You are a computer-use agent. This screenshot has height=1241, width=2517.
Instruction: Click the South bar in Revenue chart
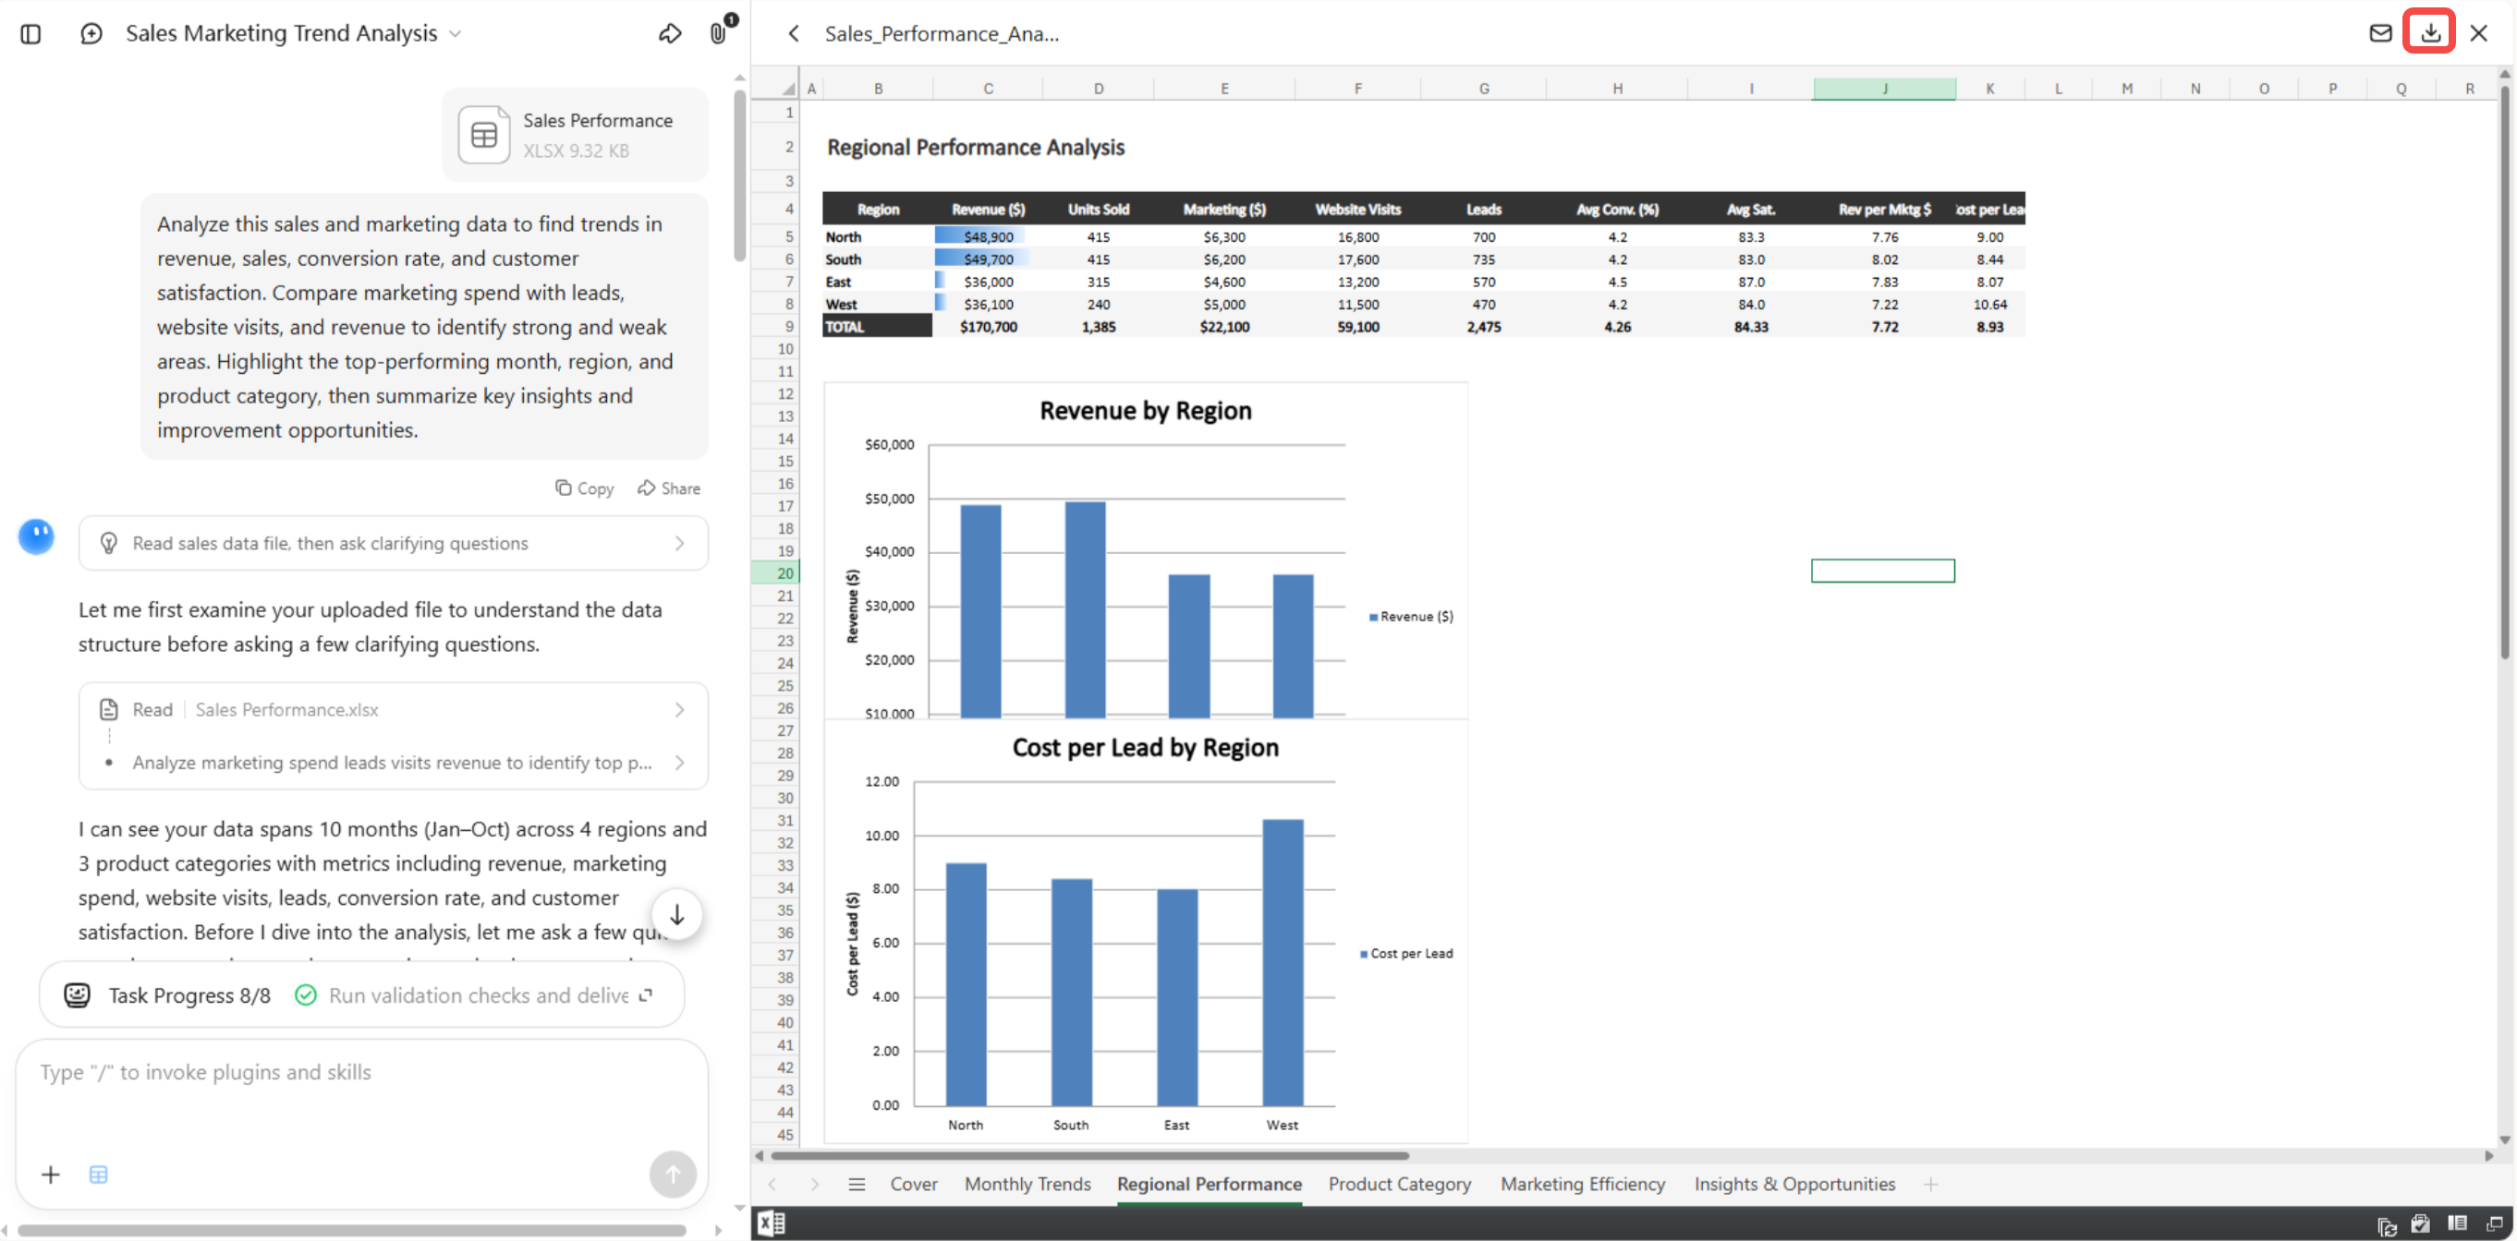(1085, 610)
